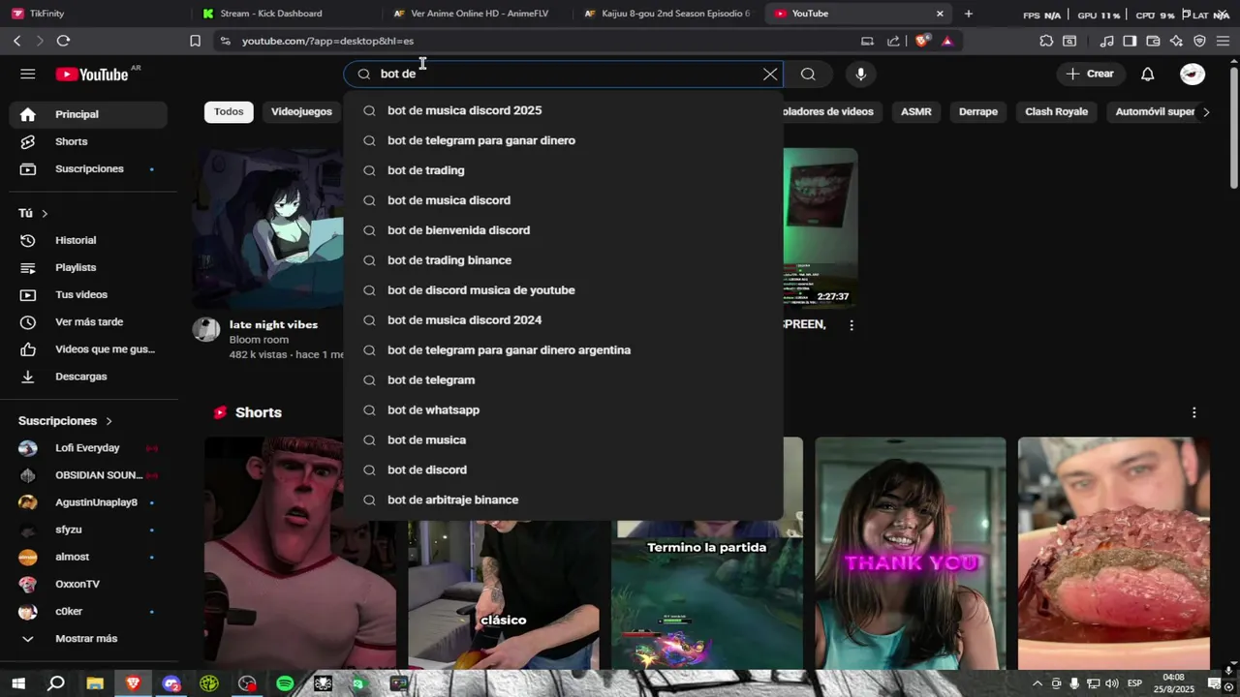Screen dimensions: 1240x697
Task: Click the Crear button
Action: click(x=1091, y=74)
